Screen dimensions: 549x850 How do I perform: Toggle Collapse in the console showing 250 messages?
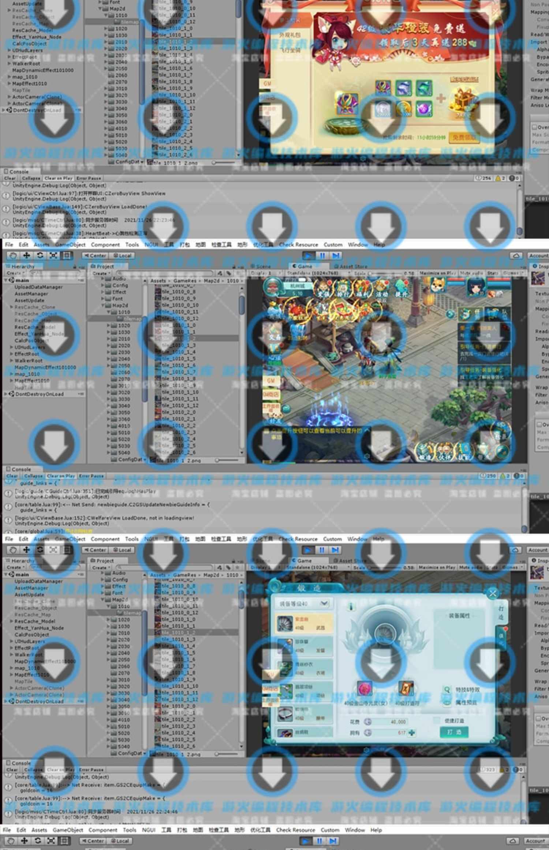pyautogui.click(x=33, y=476)
